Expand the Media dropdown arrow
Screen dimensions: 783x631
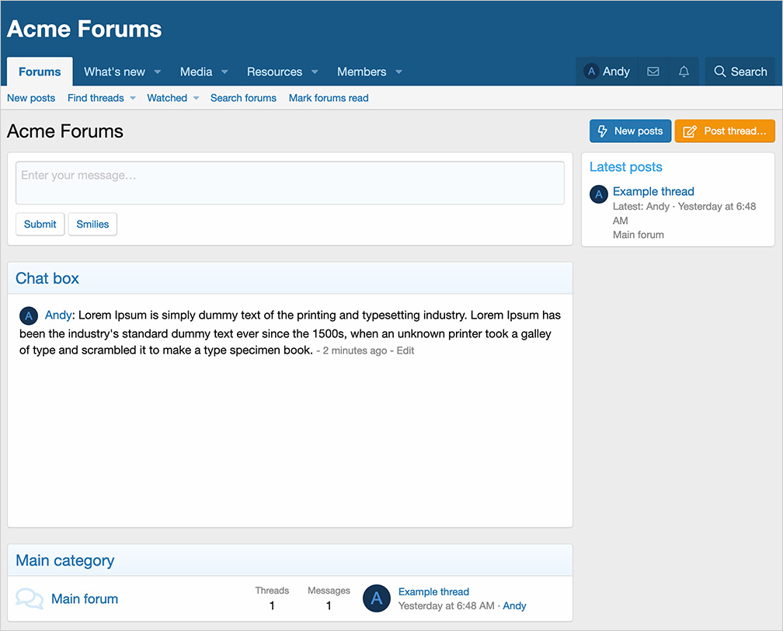[224, 72]
